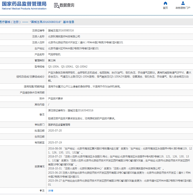
Task: Click the 注册人住所 row label
Action: point(38,42)
